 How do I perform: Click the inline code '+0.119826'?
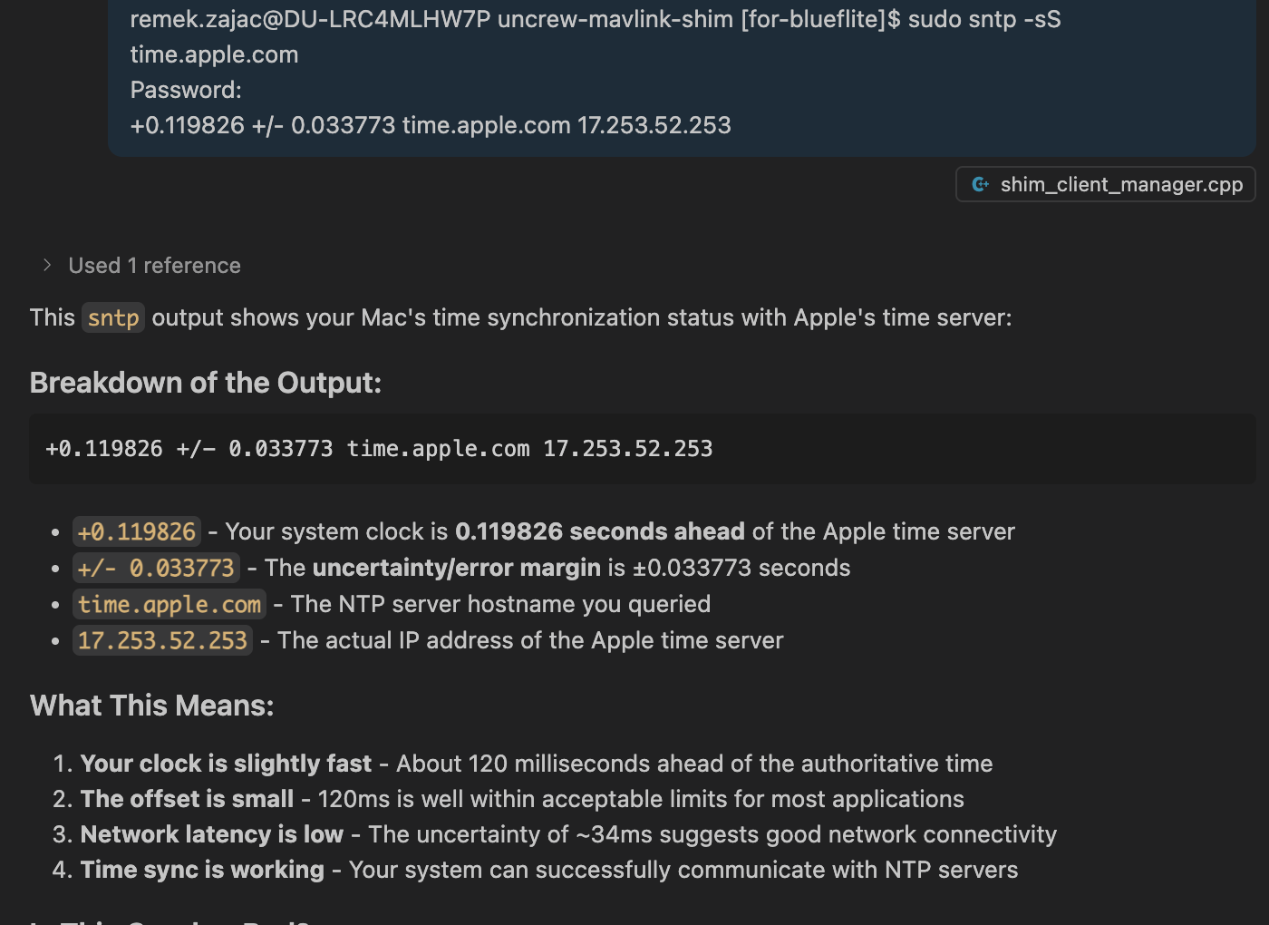tap(137, 531)
